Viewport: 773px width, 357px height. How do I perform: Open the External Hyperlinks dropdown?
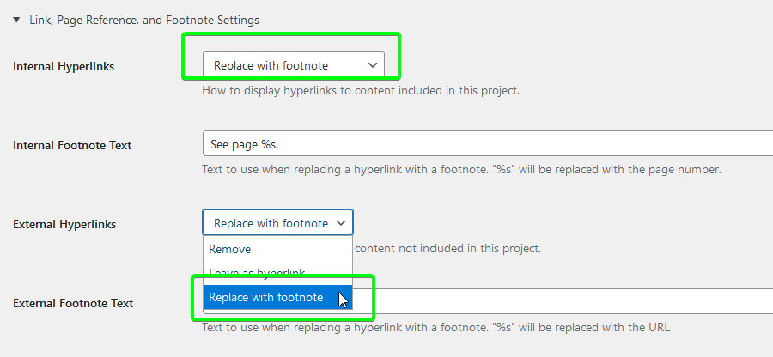277,222
